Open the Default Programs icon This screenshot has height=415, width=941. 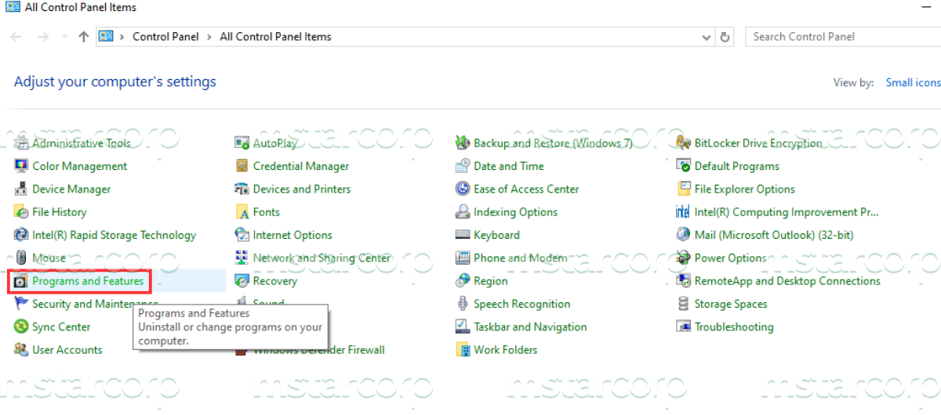tap(683, 166)
